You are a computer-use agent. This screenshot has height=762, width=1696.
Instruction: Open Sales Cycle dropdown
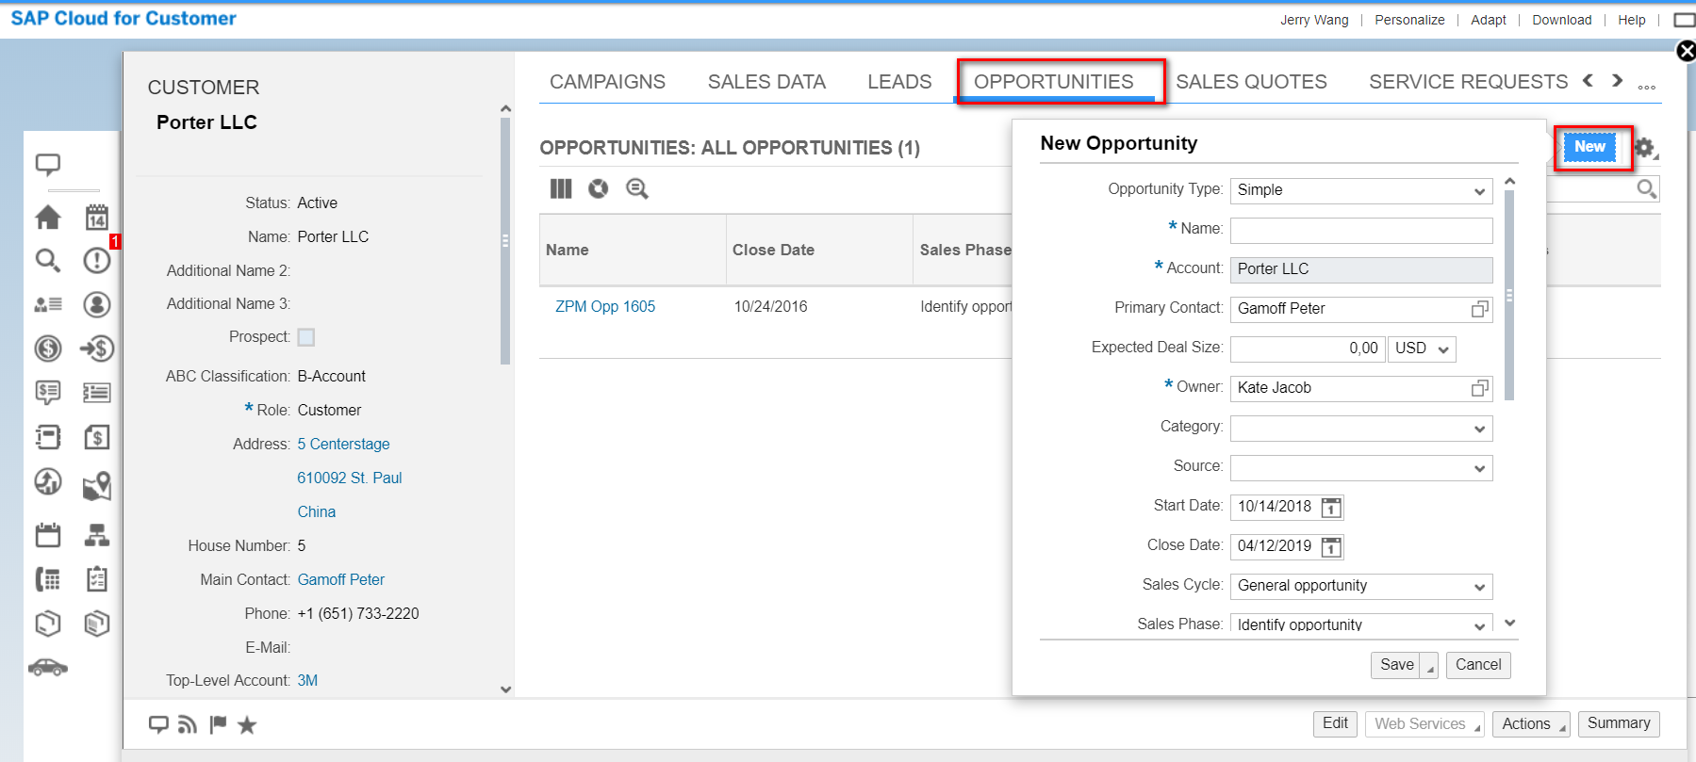(1361, 586)
